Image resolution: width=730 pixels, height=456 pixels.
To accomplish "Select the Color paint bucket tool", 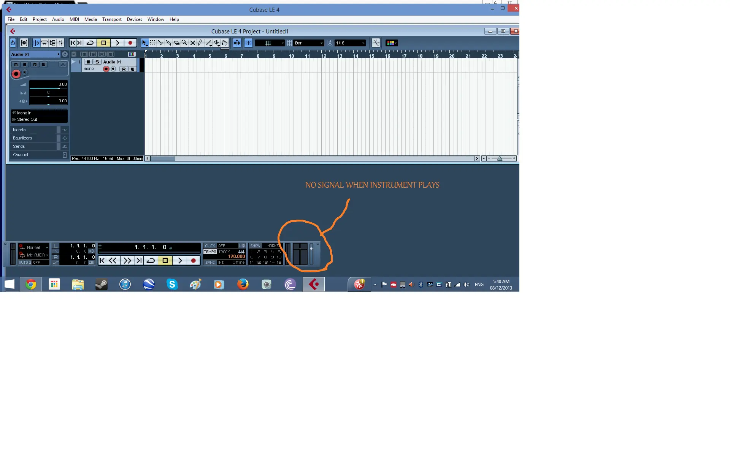I will [225, 43].
